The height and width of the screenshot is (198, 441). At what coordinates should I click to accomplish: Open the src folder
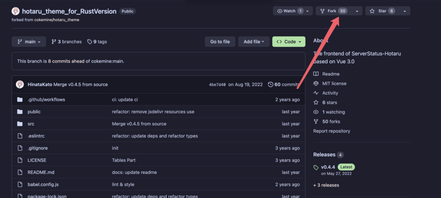point(31,124)
